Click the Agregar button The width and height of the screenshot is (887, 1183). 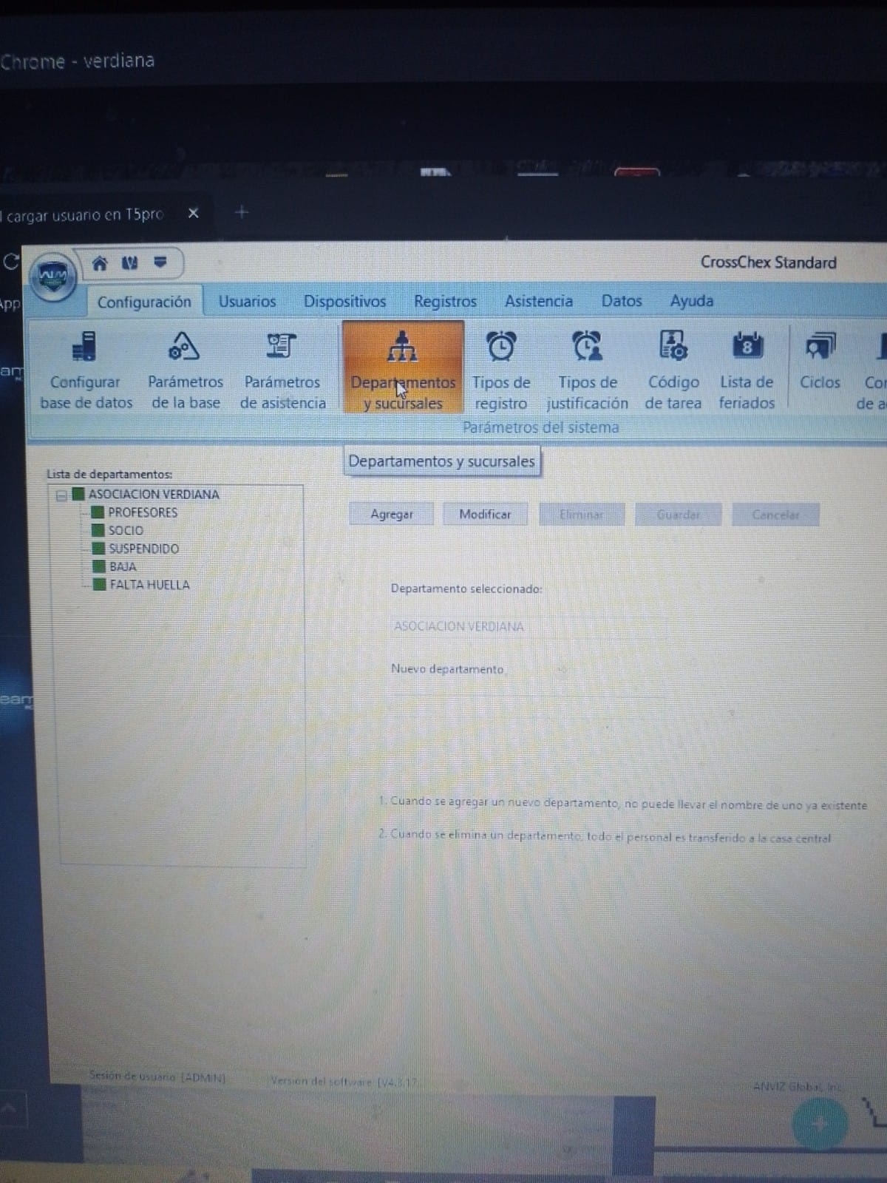coord(392,514)
